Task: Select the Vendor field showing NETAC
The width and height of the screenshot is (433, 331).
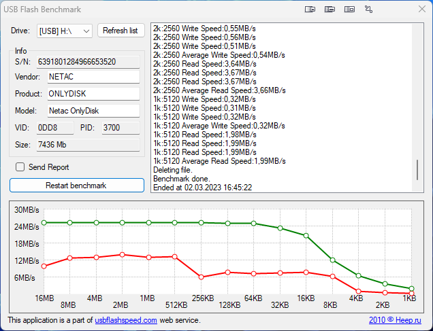Action: [91, 77]
